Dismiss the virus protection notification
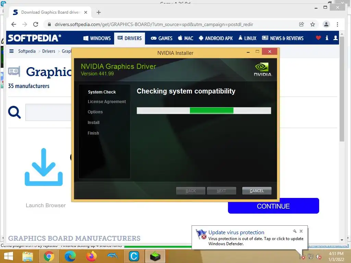This screenshot has width=351, height=263. point(301,231)
